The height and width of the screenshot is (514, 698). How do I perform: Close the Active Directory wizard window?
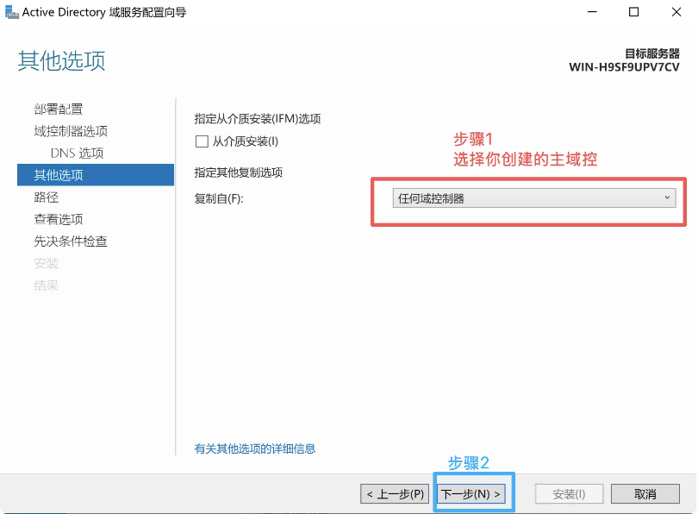675,12
